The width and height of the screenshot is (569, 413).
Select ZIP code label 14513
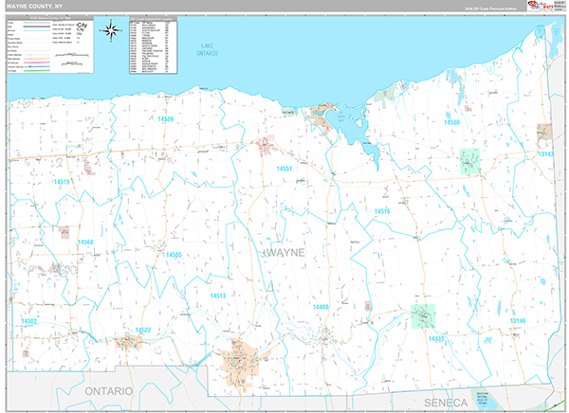point(218,296)
